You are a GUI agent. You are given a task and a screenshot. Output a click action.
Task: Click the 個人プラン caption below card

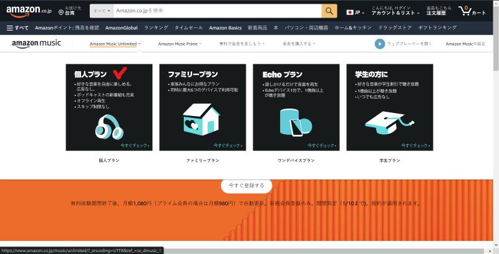109,160
